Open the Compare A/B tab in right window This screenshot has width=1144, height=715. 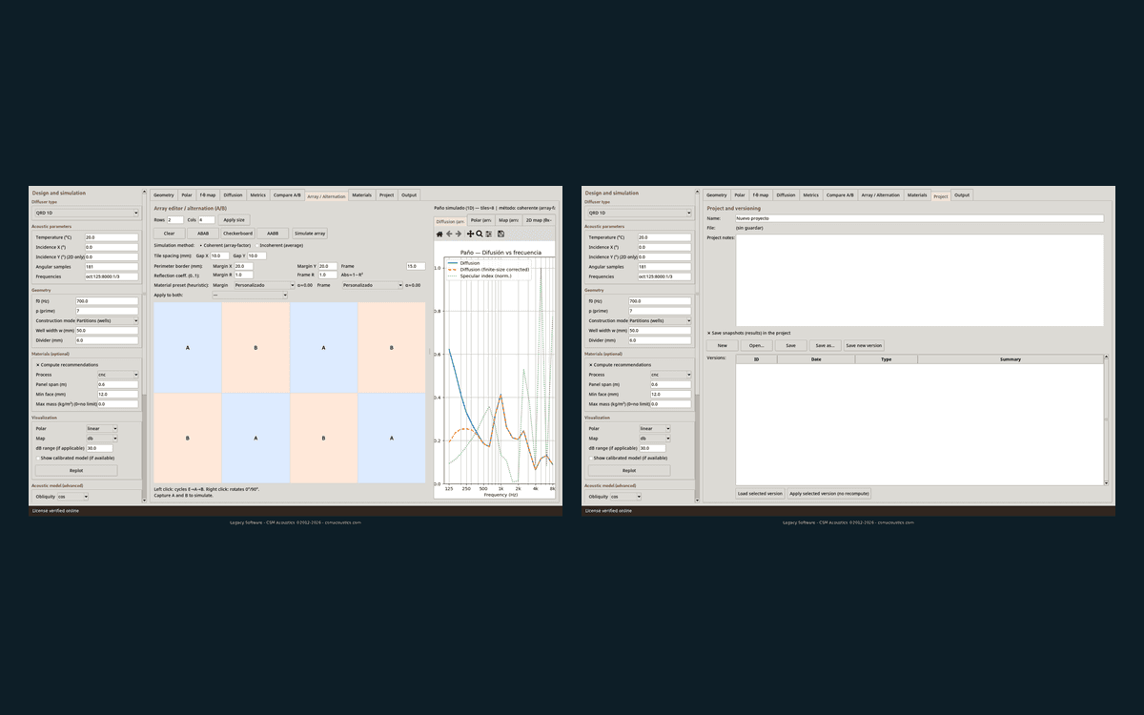pos(840,195)
